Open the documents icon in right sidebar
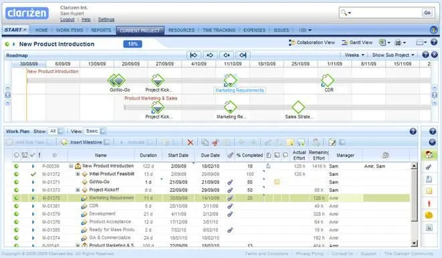This screenshot has width=442, height=258. (x=429, y=179)
